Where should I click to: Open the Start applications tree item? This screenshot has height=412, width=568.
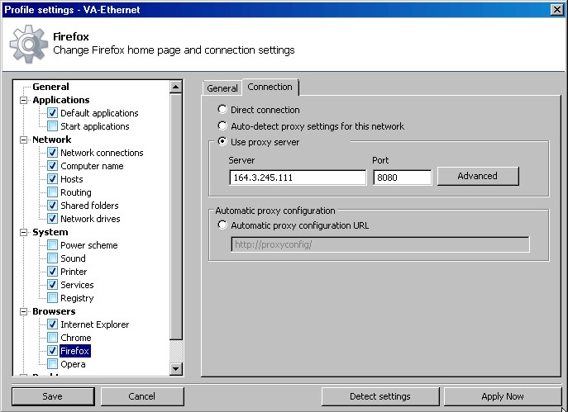click(95, 126)
